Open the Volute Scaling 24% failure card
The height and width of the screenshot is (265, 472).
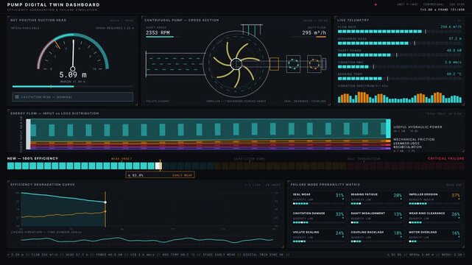point(318,237)
